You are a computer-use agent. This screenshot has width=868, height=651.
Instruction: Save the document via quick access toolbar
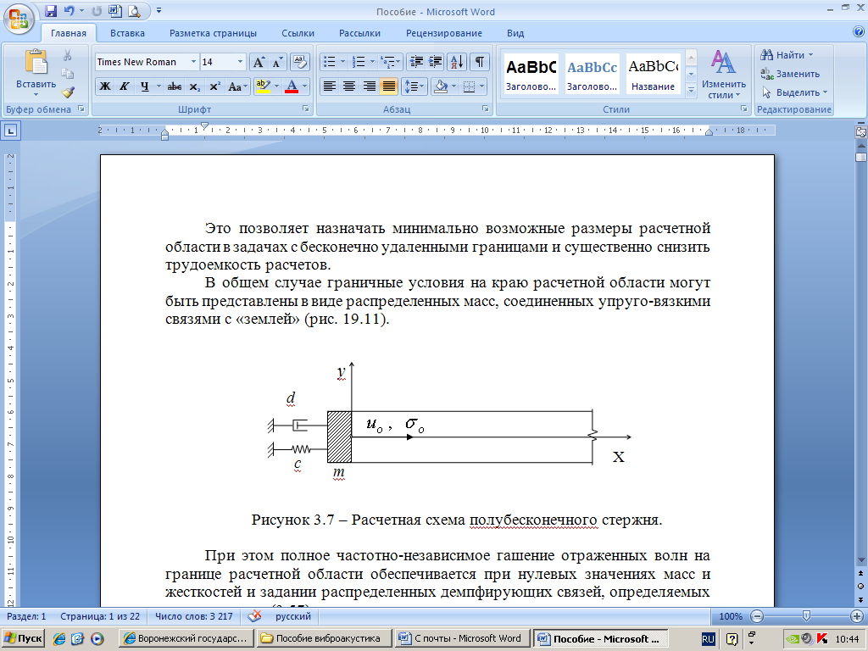(x=51, y=10)
